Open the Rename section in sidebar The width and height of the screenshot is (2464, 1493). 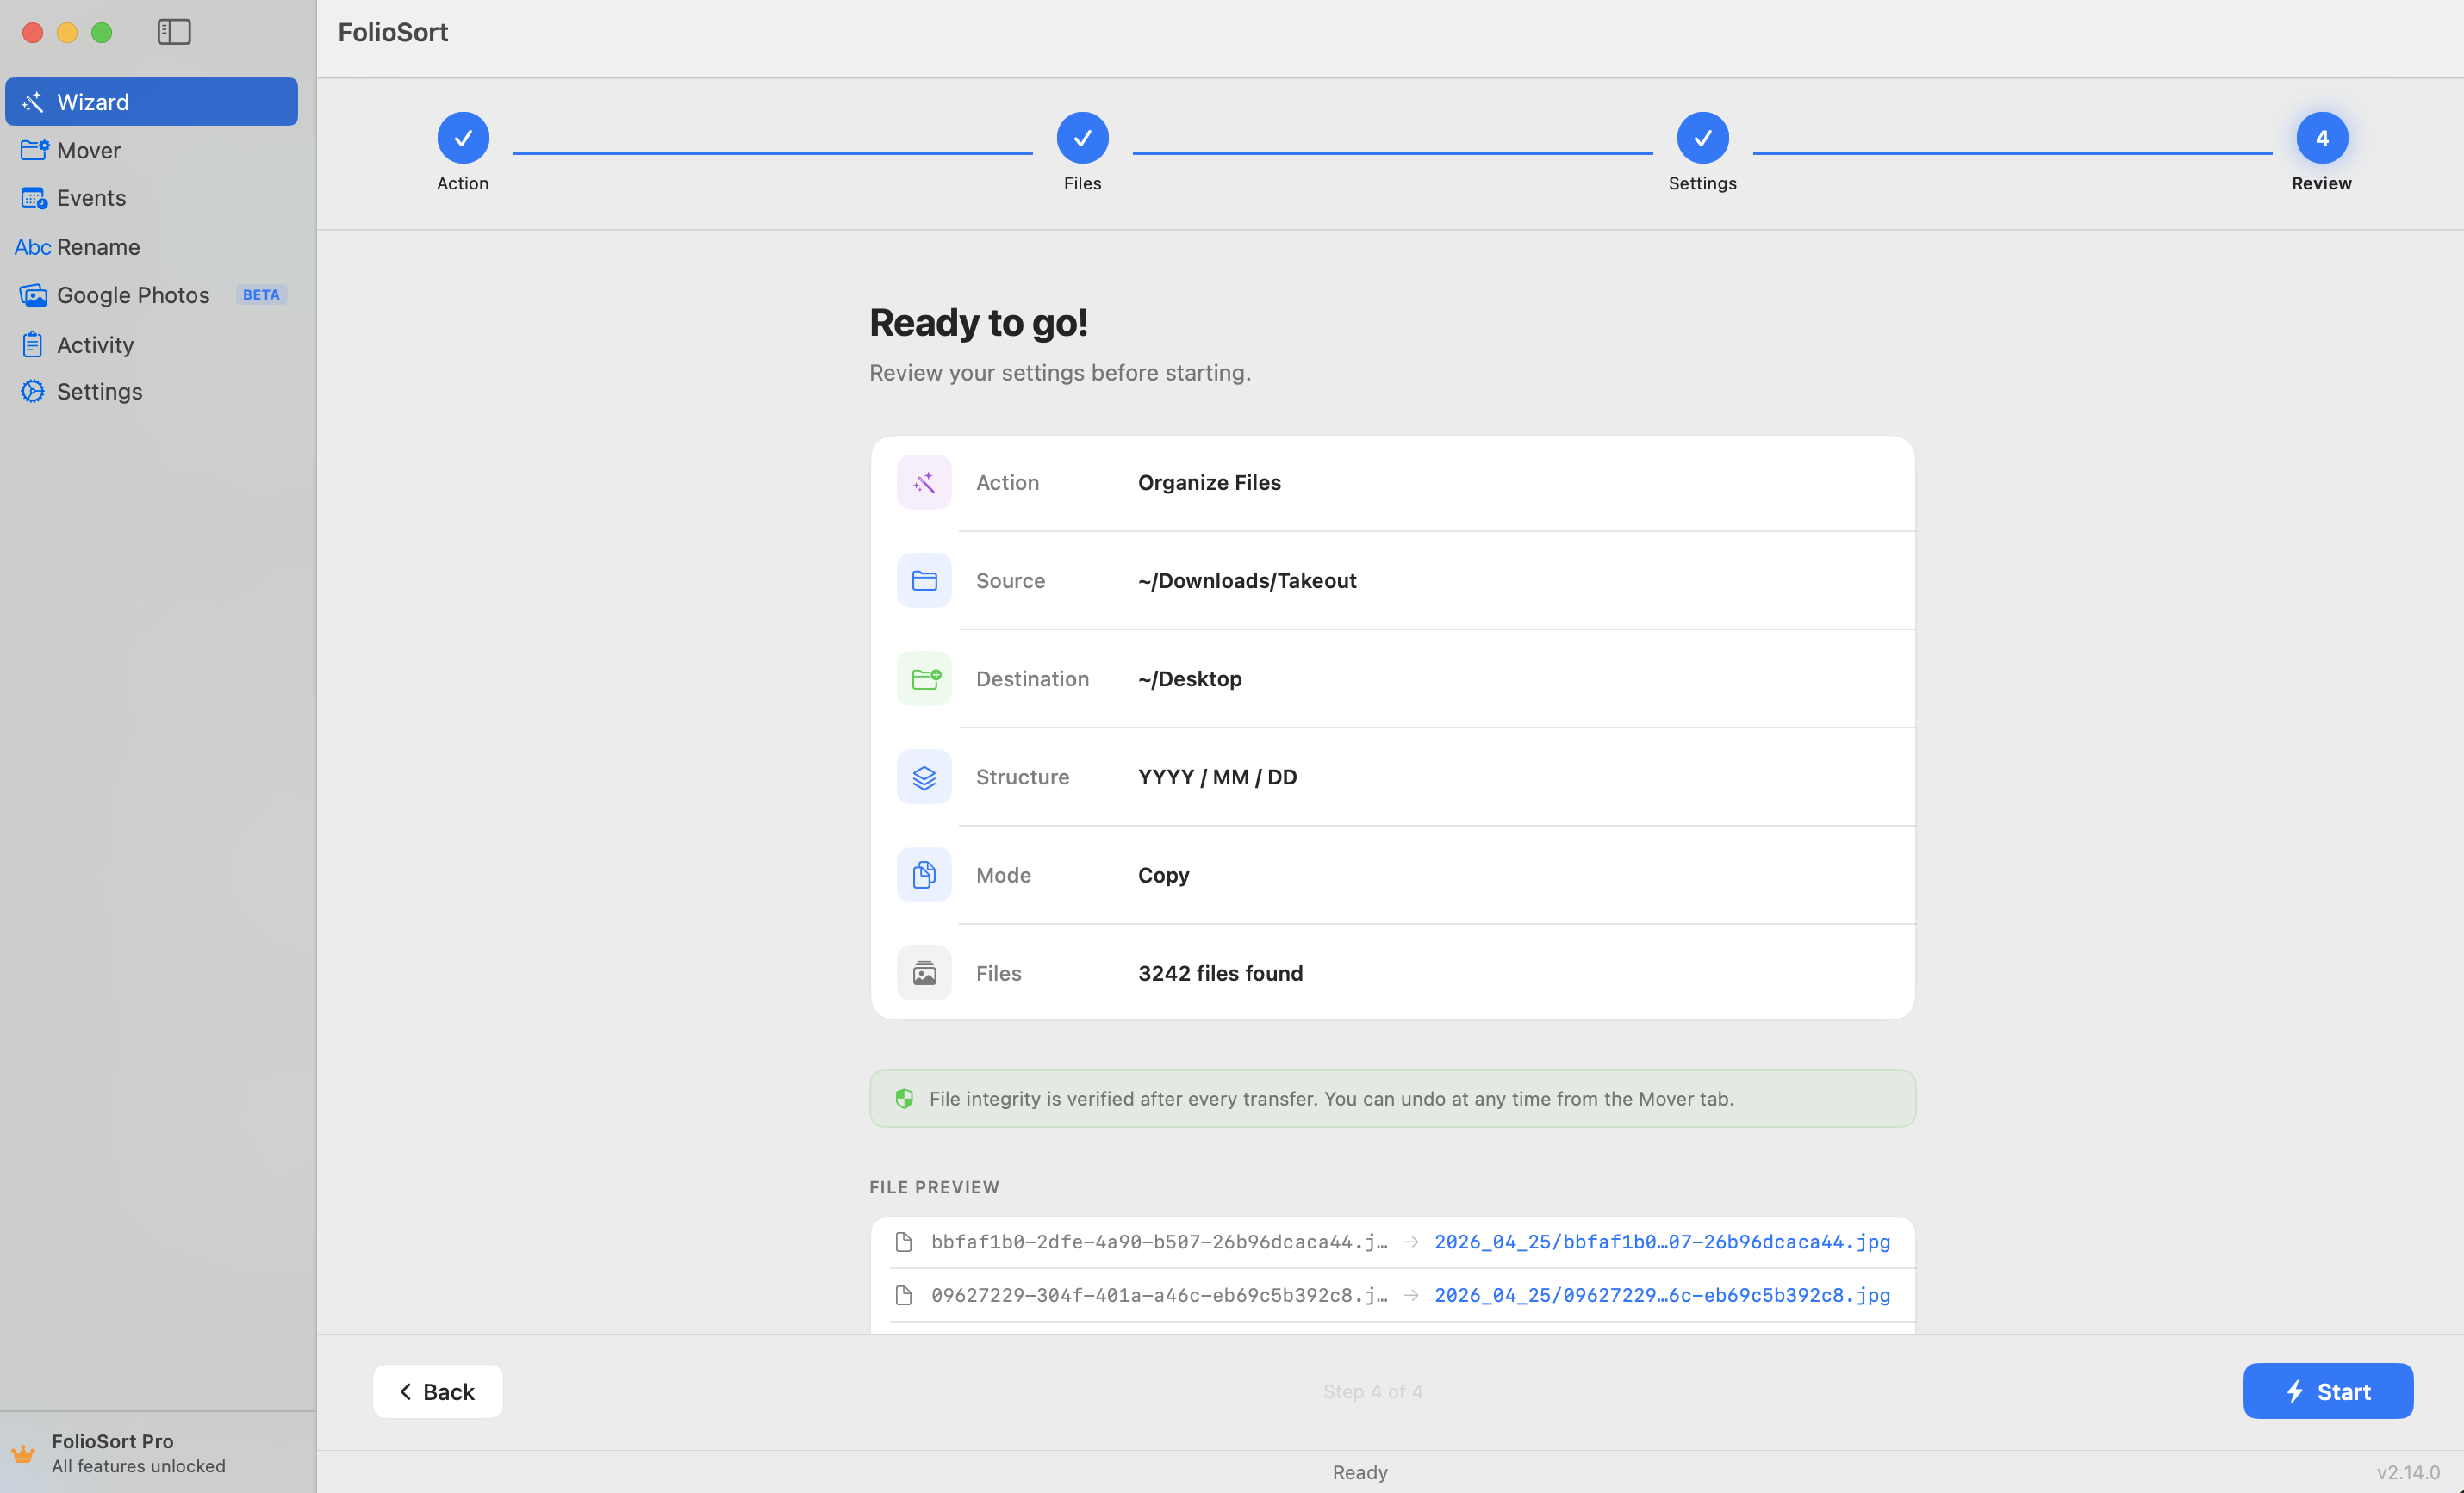pyautogui.click(x=151, y=247)
